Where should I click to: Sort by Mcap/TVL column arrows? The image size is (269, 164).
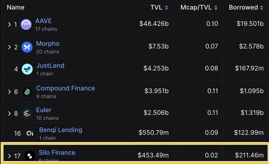click(216, 8)
